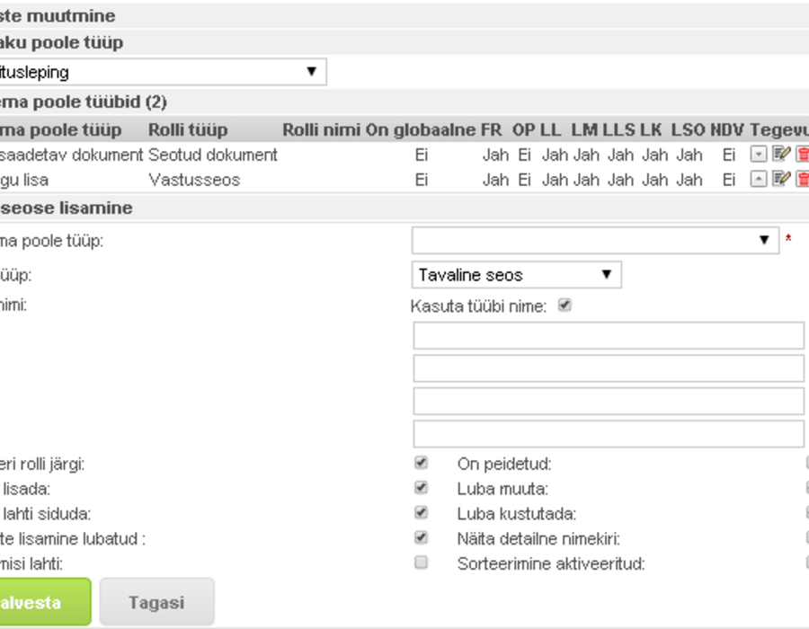Screen dimensions: 809x629
Task: Click 'Ei' under NDV in Vastusseos row
Action: coord(728,180)
